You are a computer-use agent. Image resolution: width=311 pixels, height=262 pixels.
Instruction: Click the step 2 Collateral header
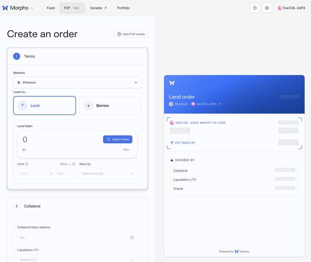(77, 206)
